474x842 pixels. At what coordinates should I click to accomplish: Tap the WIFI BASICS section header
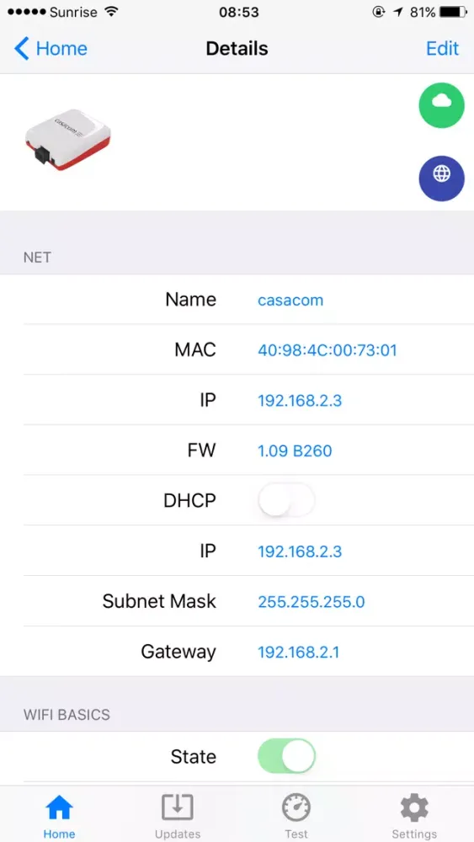point(67,715)
